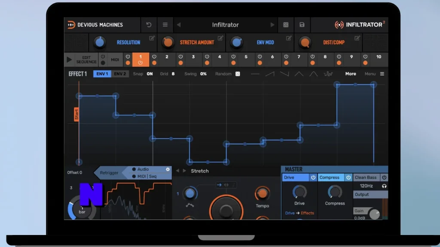Edit the Dist/Comp macro pencil icon

pyautogui.click(x=357, y=38)
